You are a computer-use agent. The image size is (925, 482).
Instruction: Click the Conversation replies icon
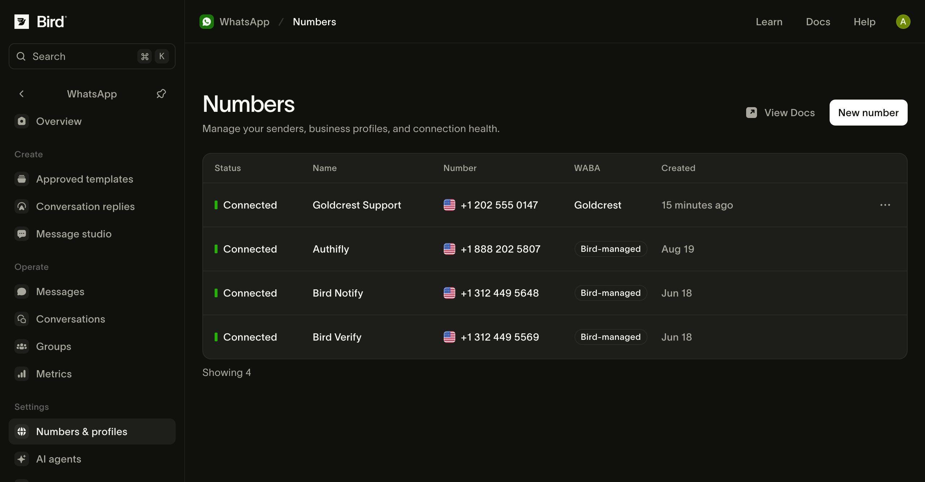point(22,206)
